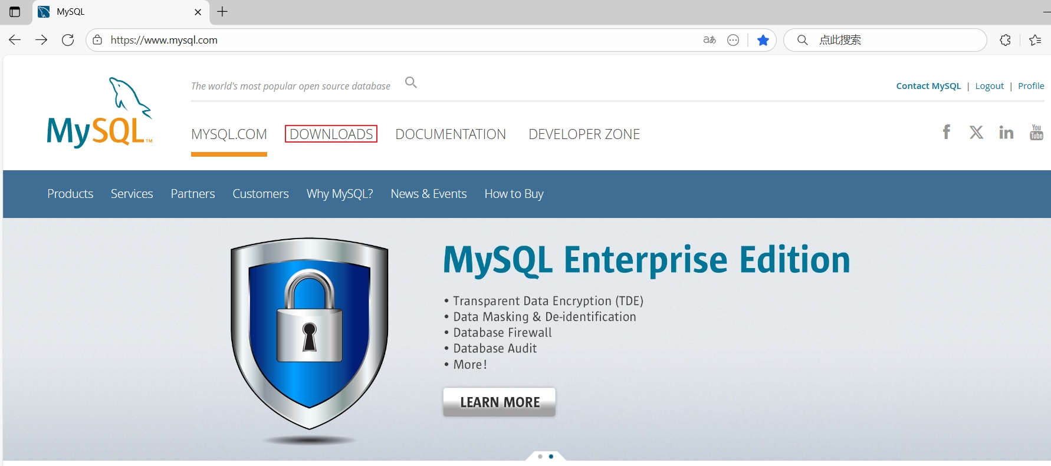
Task: Open MySQL's Facebook page icon
Action: click(x=947, y=132)
